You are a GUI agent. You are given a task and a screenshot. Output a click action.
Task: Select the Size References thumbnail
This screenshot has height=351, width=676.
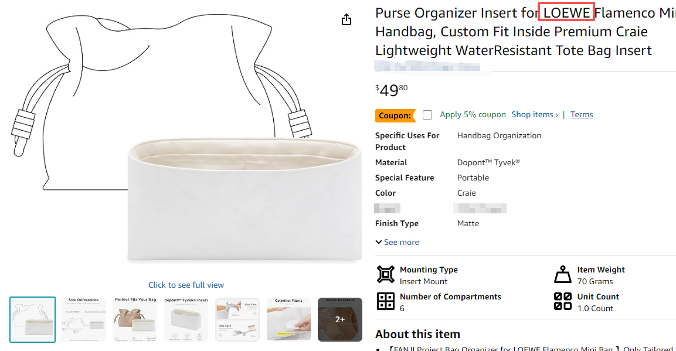pos(83,319)
